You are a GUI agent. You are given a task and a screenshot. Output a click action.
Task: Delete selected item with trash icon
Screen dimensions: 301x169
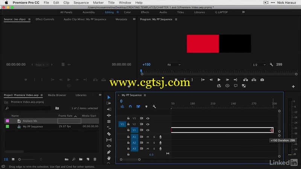coord(95,159)
